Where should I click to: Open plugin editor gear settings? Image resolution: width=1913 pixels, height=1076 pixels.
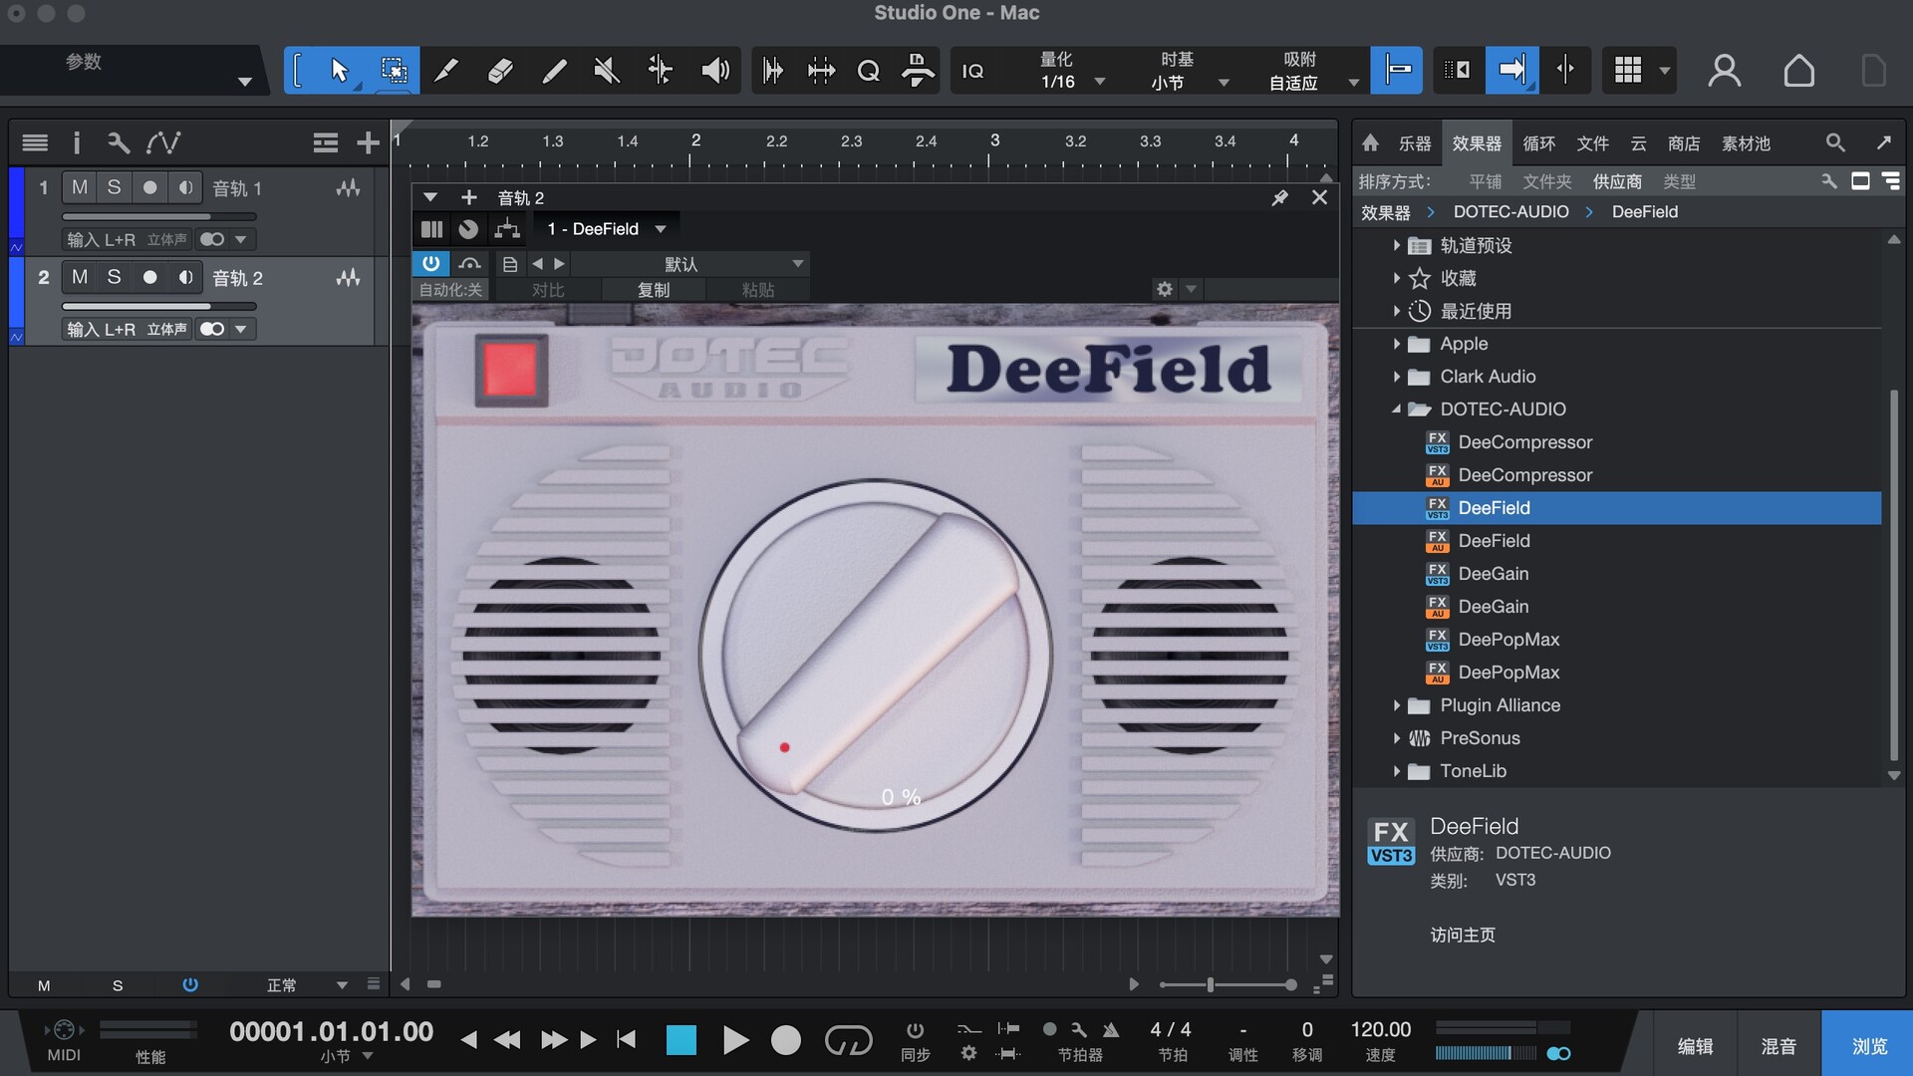tap(1164, 289)
